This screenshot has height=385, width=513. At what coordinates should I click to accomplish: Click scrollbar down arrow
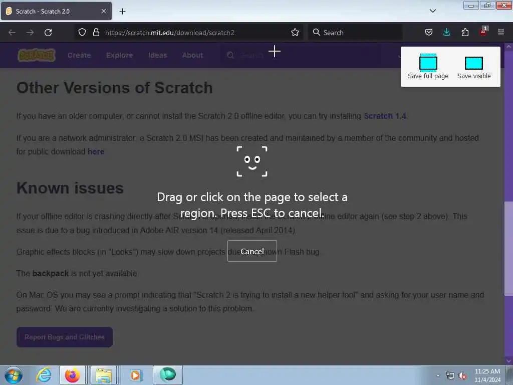508,360
